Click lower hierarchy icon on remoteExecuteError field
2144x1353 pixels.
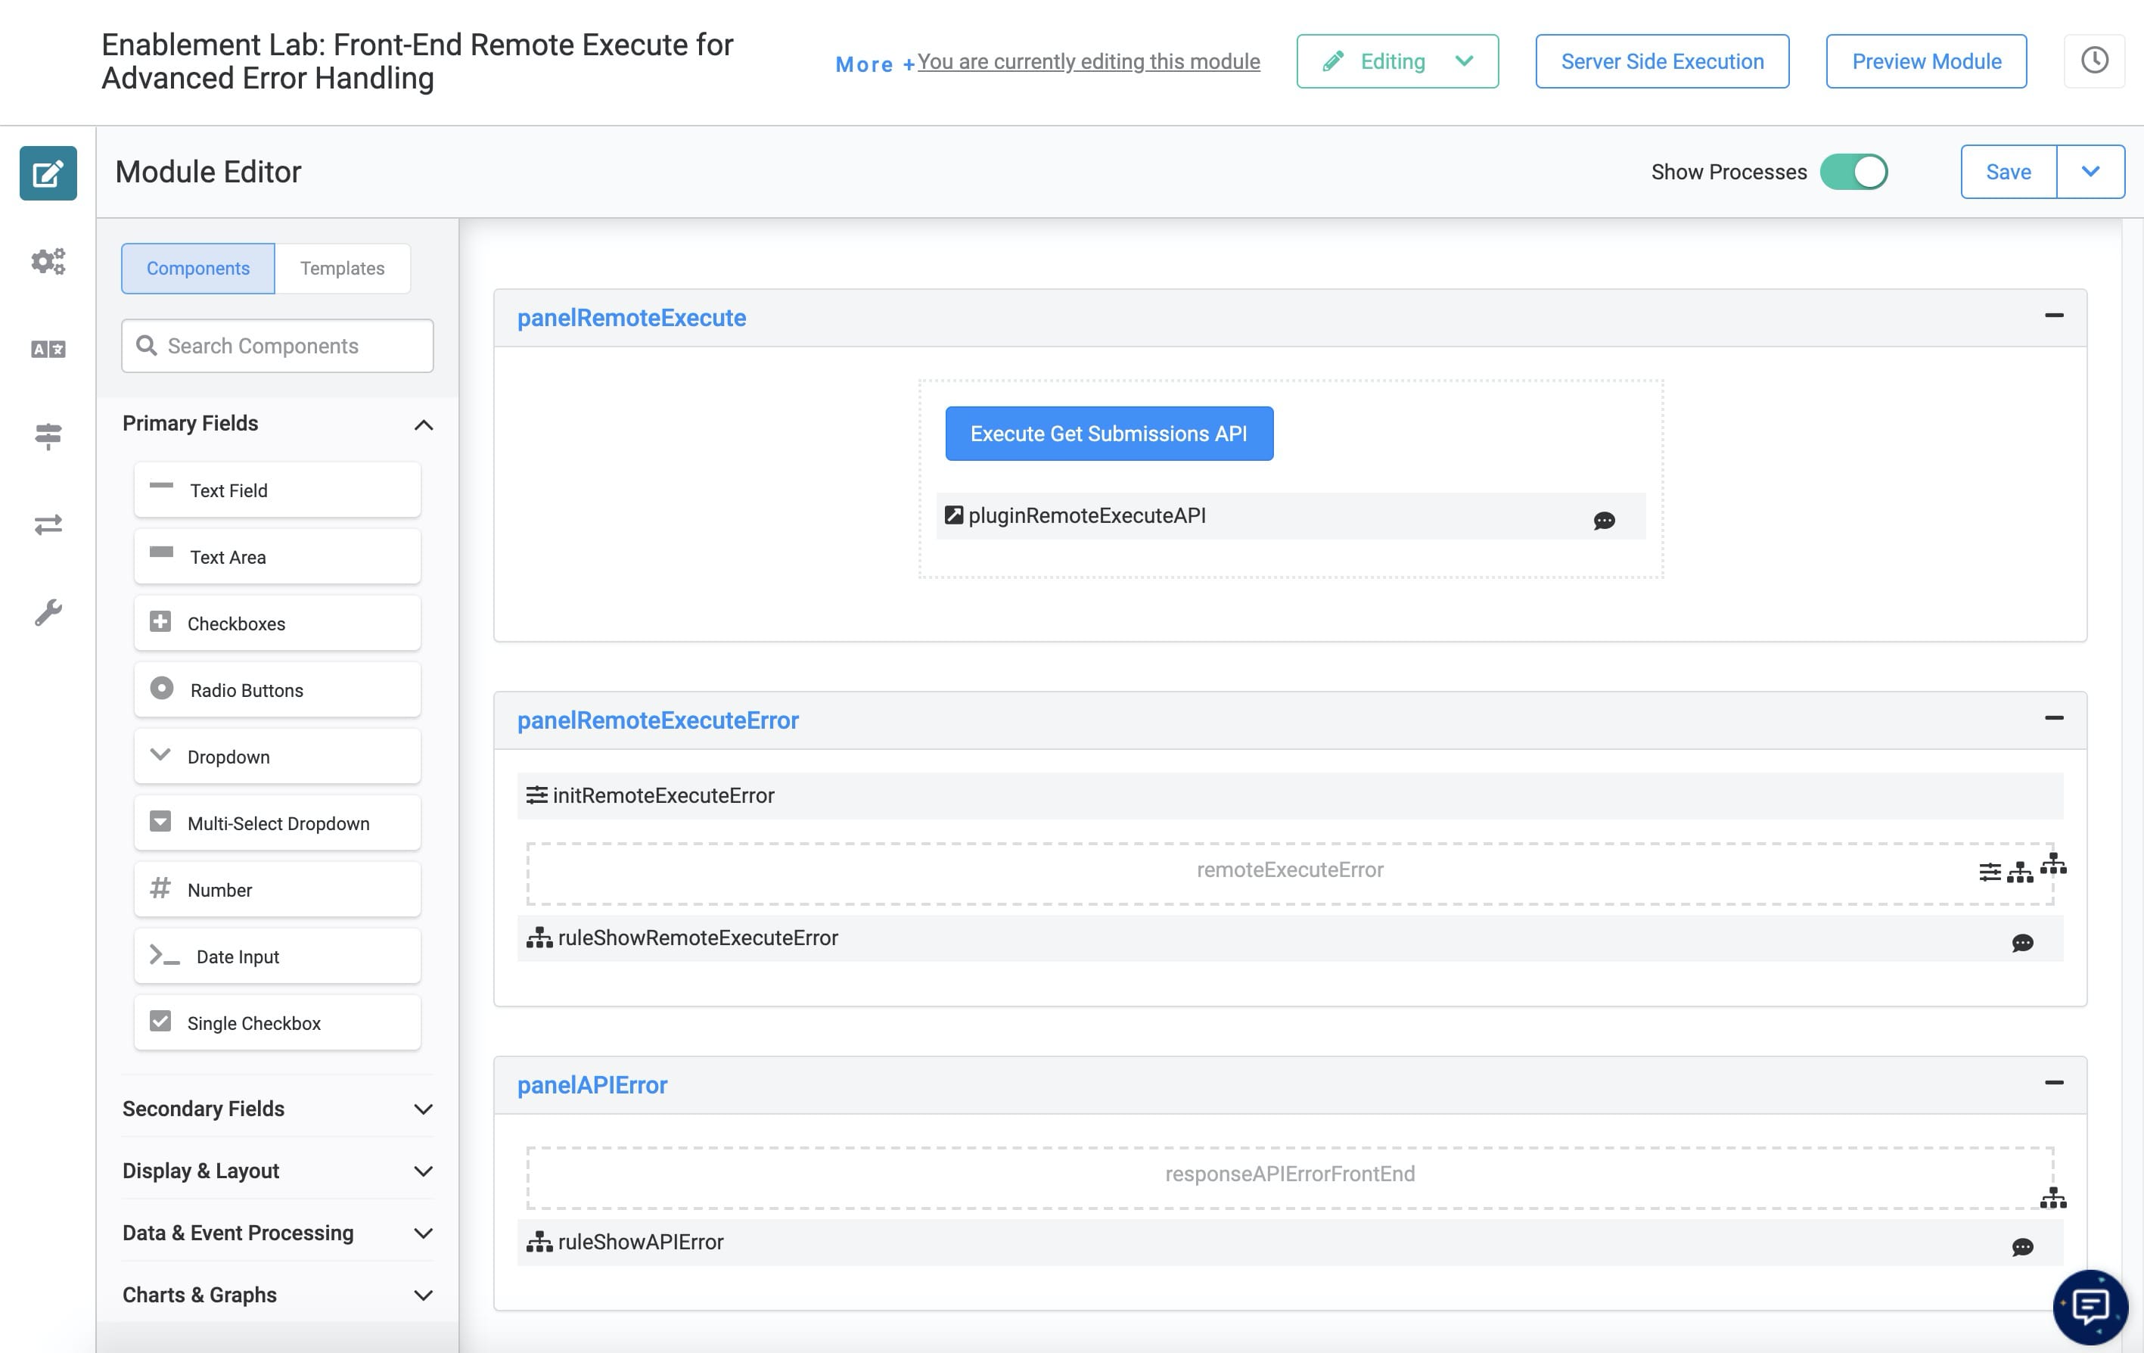click(2019, 872)
